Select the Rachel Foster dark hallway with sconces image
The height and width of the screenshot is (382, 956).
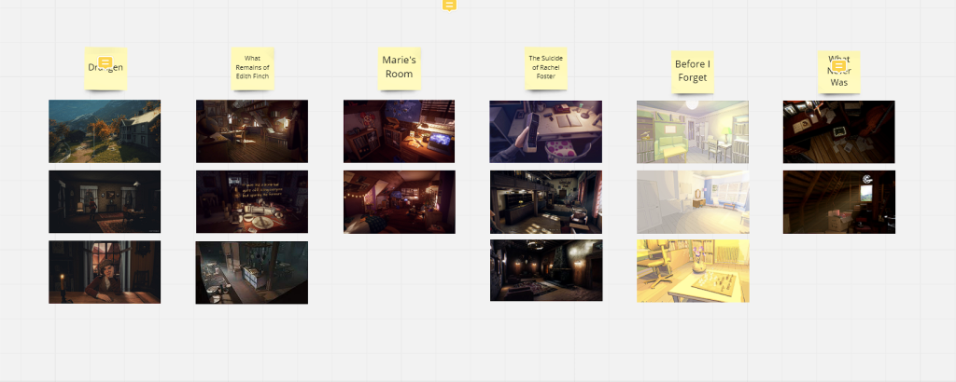(546, 270)
